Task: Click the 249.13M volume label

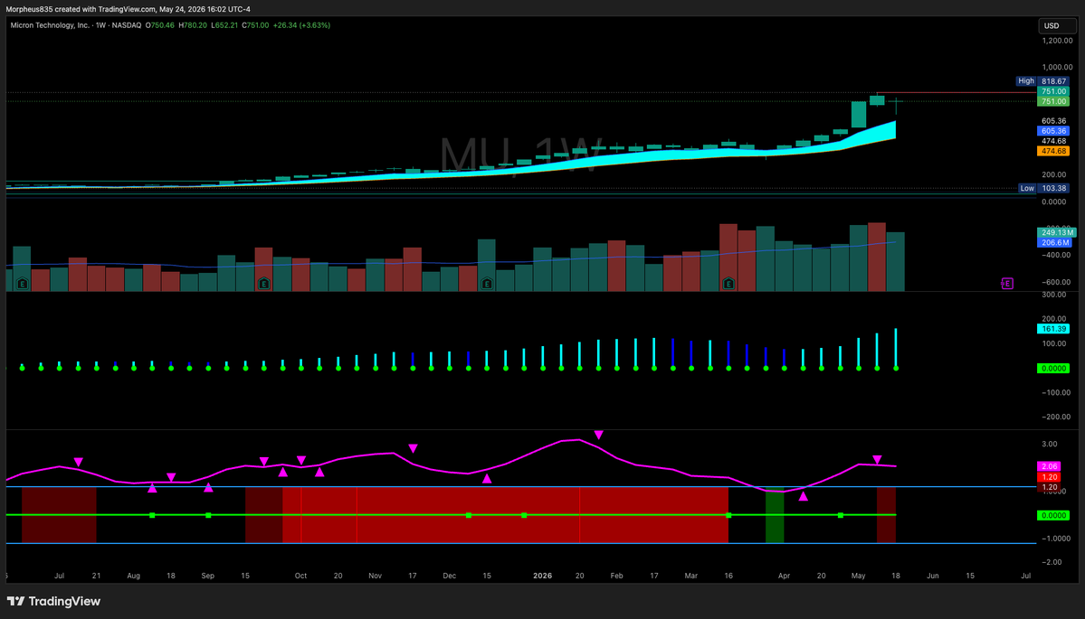Action: point(1056,233)
